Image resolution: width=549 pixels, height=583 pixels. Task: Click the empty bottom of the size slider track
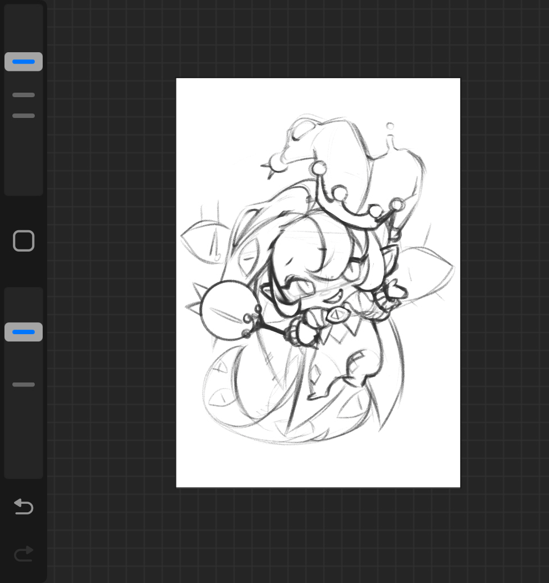[24, 168]
